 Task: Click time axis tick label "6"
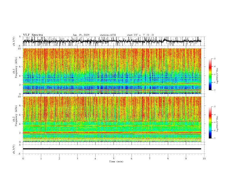[132, 159]
